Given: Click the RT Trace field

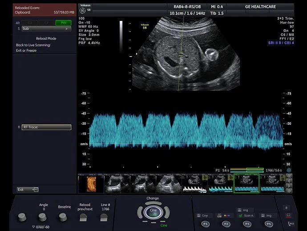Looking at the screenshot, I should point(46,127).
